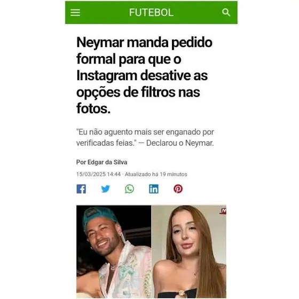Screen dimensions: 299x299
Task: Pin the article on Pinterest
Action: (178, 189)
